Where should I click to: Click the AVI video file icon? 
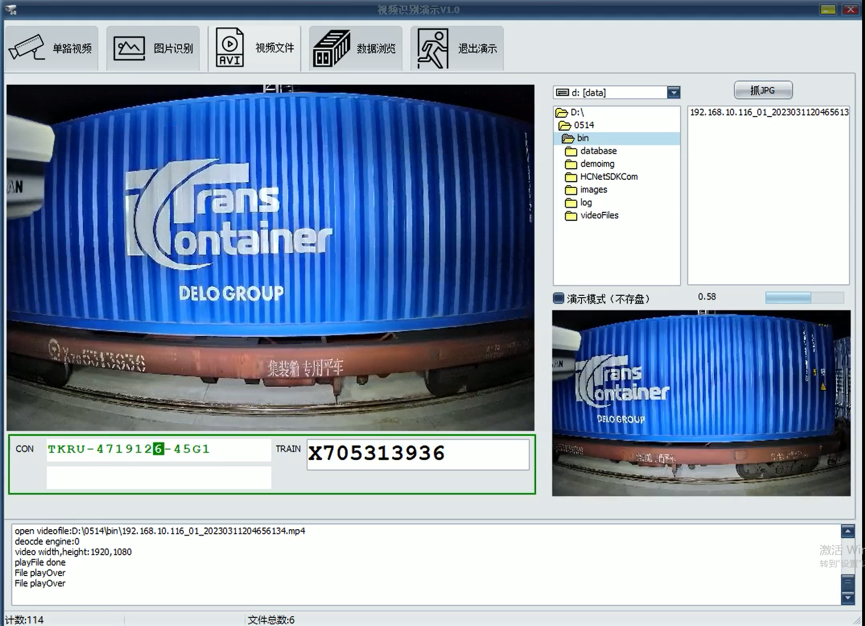tap(230, 48)
